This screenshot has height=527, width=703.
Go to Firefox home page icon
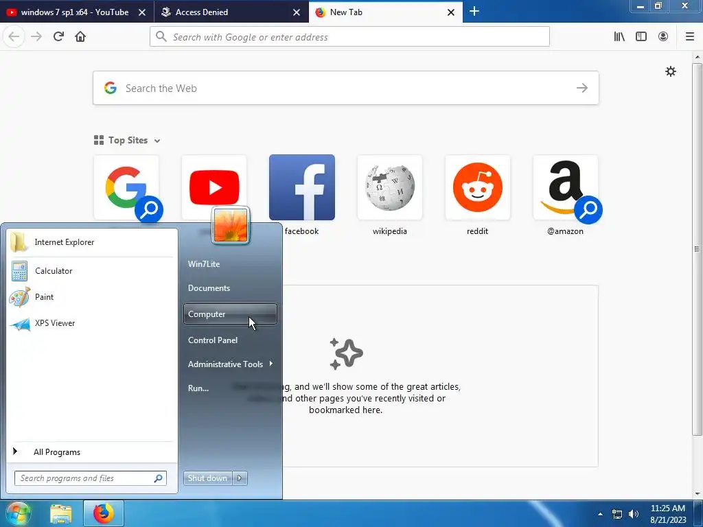[80, 37]
